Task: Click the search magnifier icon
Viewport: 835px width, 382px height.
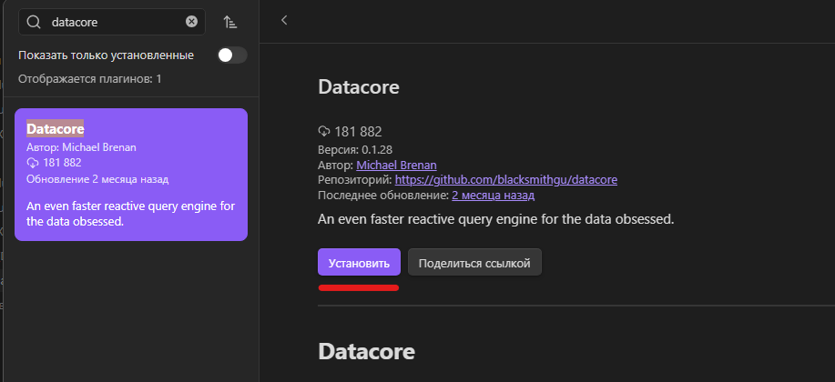Action: pos(34,22)
